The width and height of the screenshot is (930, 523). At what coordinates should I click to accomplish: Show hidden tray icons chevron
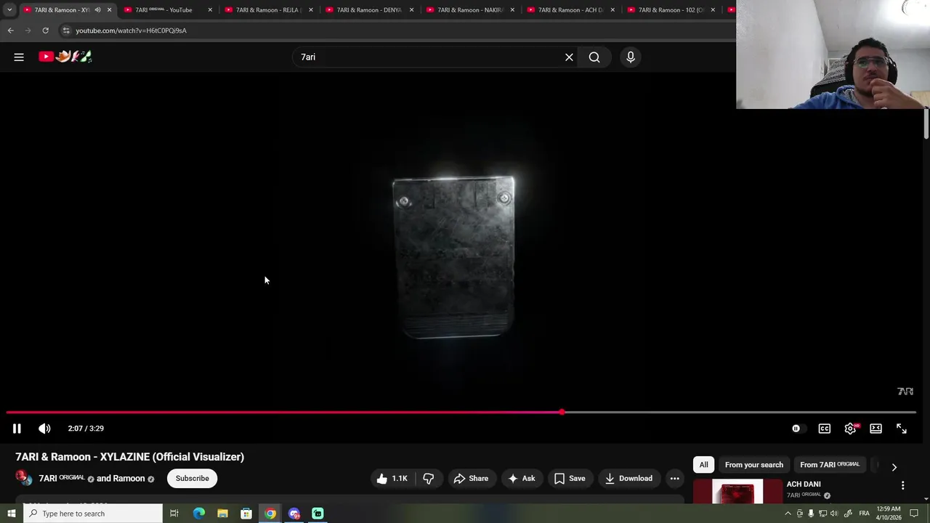click(x=788, y=514)
